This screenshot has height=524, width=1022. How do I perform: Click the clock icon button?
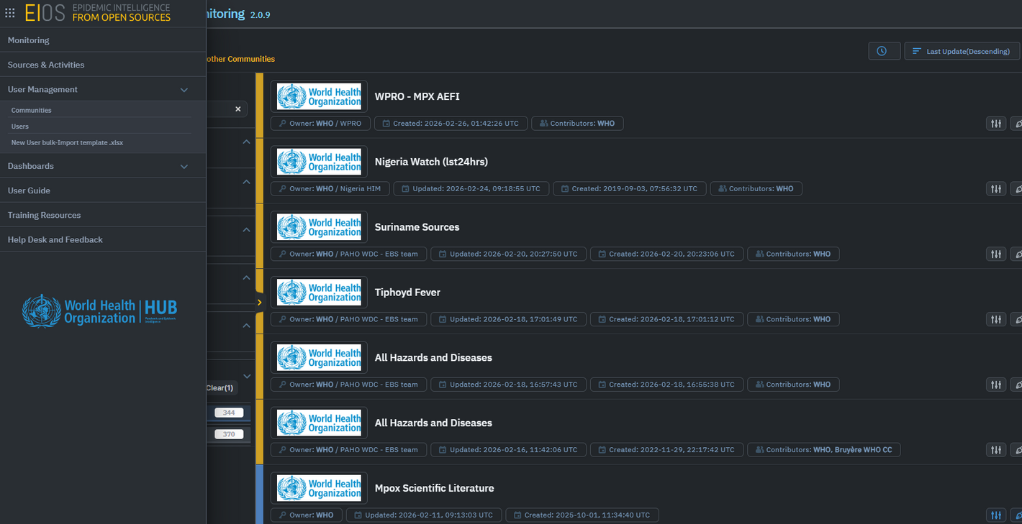coord(883,51)
